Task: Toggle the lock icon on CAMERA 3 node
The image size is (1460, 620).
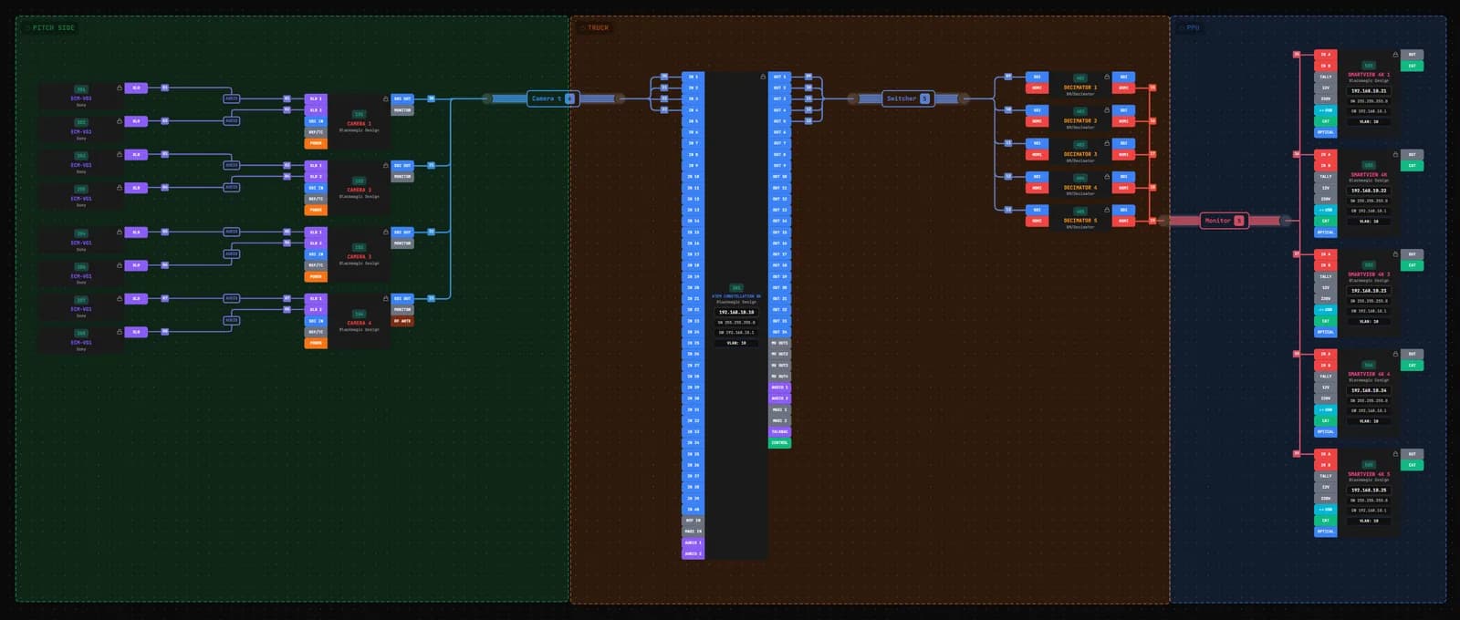Action: (385, 232)
